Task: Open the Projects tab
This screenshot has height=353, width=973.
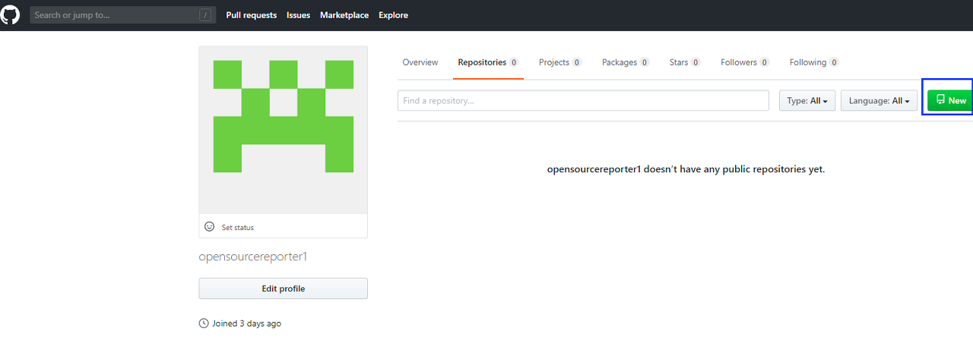Action: (560, 62)
